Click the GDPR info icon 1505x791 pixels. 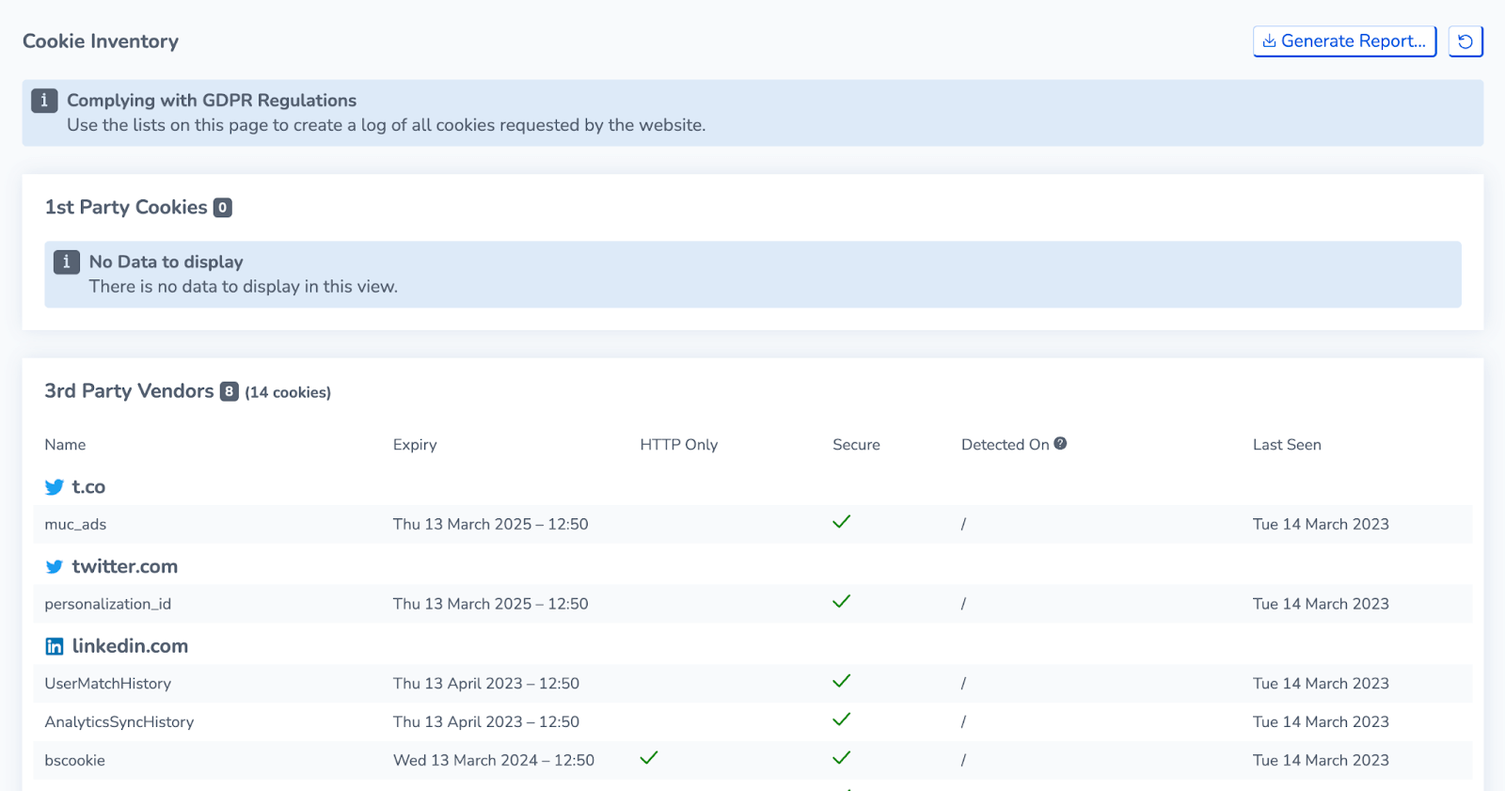[44, 101]
